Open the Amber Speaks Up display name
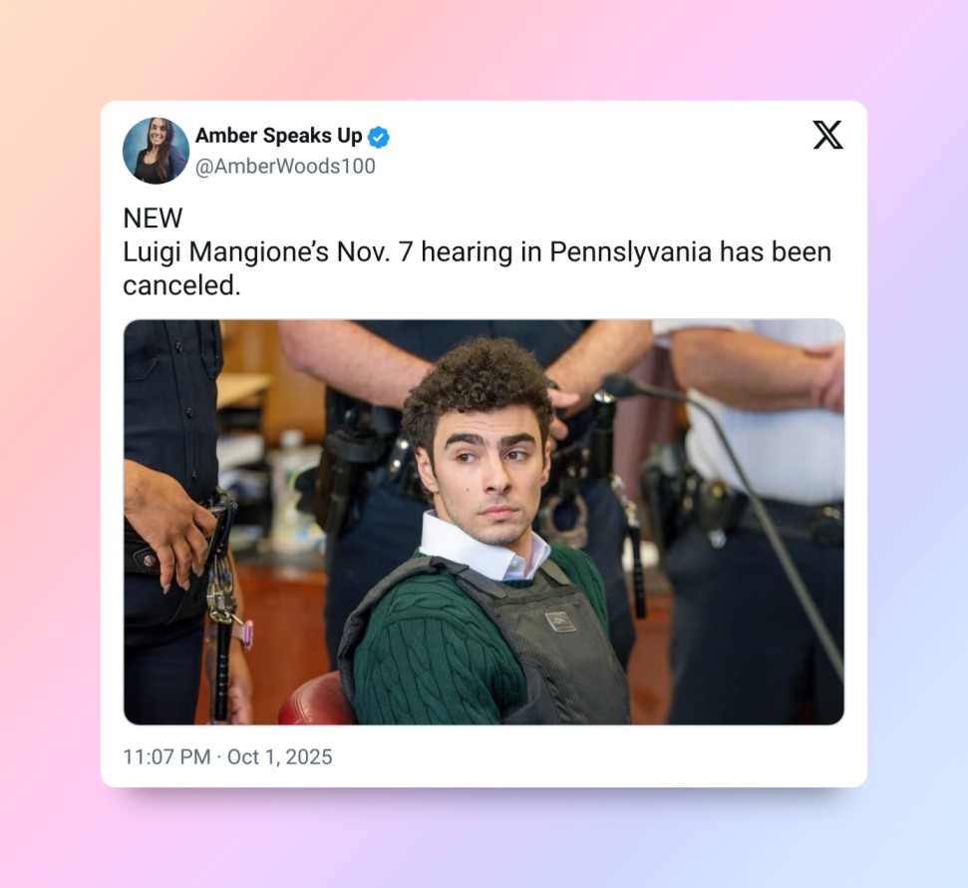This screenshot has height=888, width=968. [x=278, y=136]
